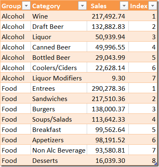Select the Non Alc Beverage cell
Image resolution: width=159 pixels, height=167 pixels.
pyautogui.click(x=59, y=150)
